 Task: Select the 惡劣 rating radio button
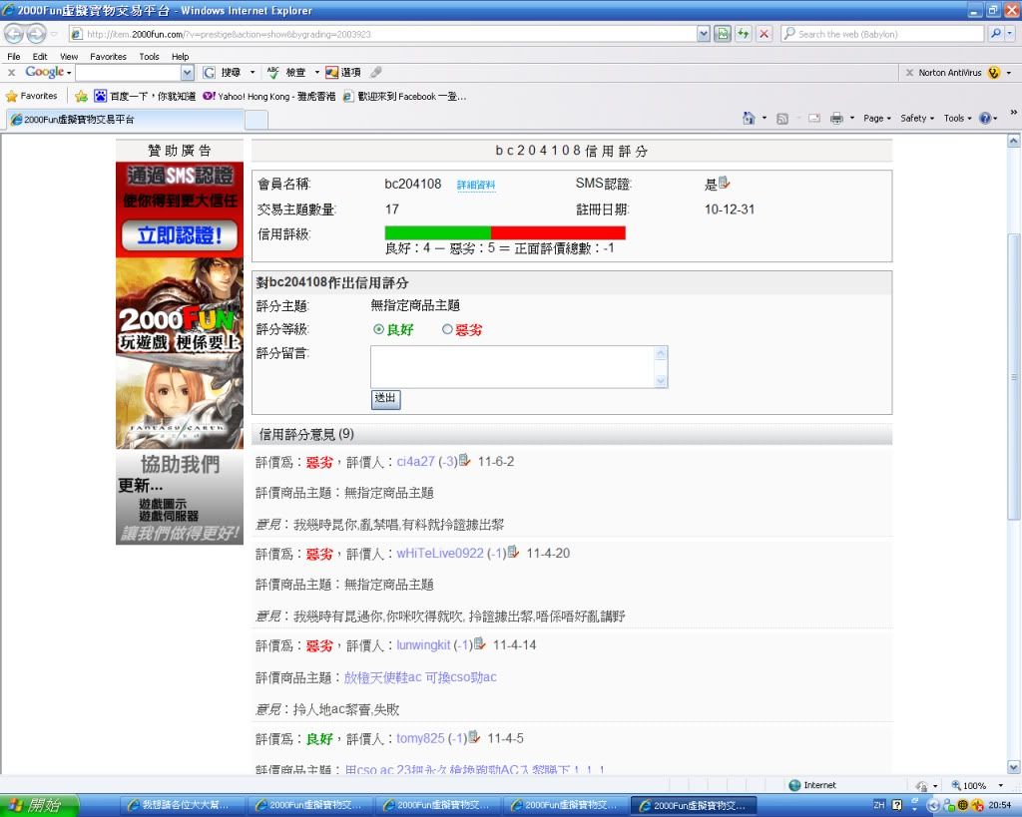[447, 329]
